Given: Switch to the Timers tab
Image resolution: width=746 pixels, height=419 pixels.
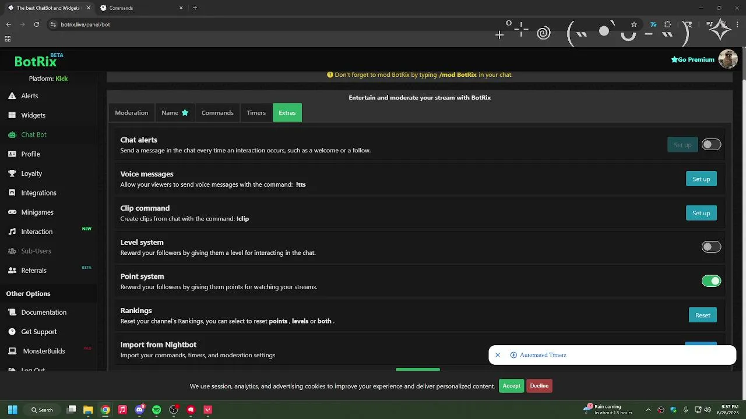Looking at the screenshot, I should click(x=256, y=113).
